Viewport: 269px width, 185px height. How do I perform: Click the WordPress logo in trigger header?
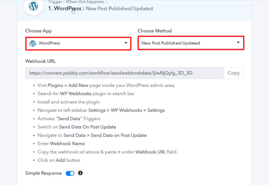[33, 6]
